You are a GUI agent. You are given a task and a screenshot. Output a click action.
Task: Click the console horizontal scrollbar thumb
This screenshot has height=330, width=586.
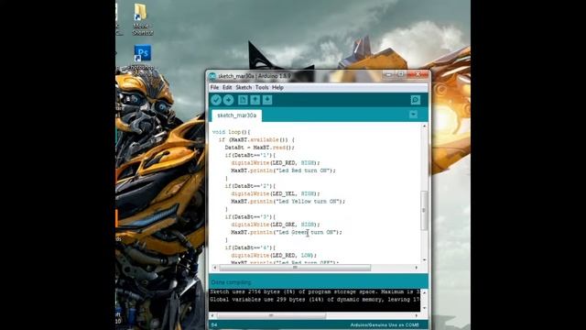tap(271, 315)
